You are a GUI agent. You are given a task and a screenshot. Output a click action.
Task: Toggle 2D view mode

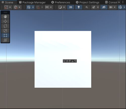point(71,7)
